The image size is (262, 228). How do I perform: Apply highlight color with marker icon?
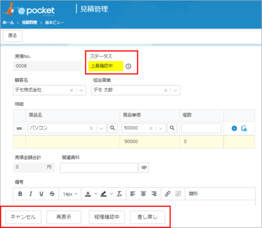(103, 194)
